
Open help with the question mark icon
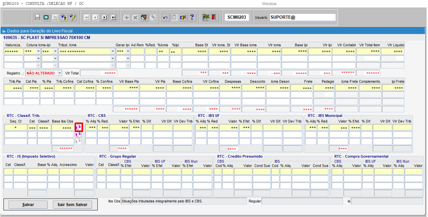click(x=192, y=18)
